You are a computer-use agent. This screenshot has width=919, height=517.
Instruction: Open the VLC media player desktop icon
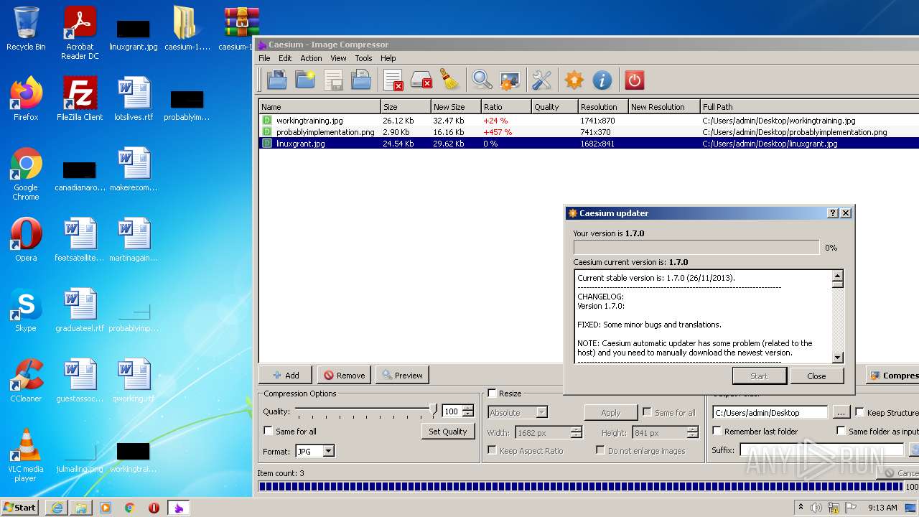point(26,455)
